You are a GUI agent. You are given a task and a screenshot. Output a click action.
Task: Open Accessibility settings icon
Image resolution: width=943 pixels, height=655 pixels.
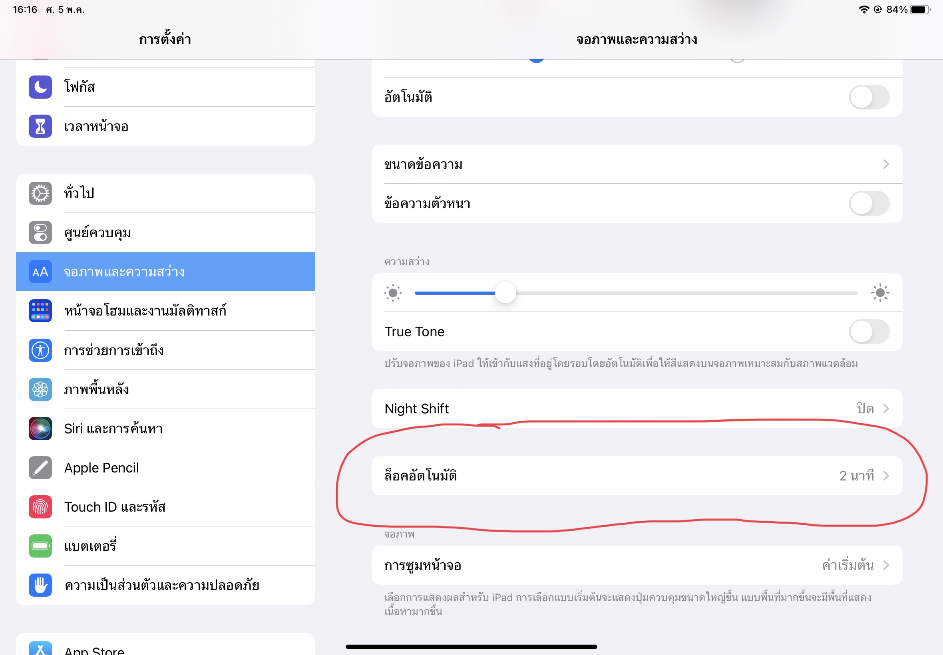[40, 350]
